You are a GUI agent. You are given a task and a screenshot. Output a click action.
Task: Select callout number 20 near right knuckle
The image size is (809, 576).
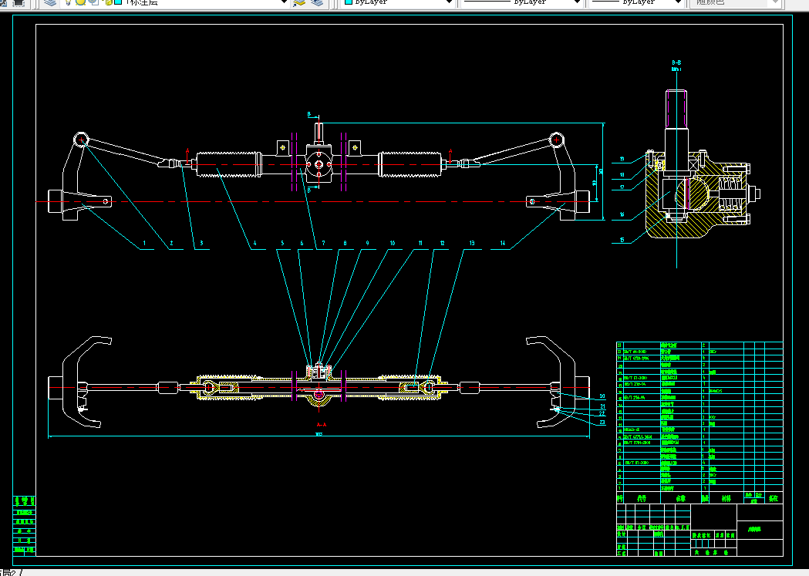pyautogui.click(x=602, y=396)
